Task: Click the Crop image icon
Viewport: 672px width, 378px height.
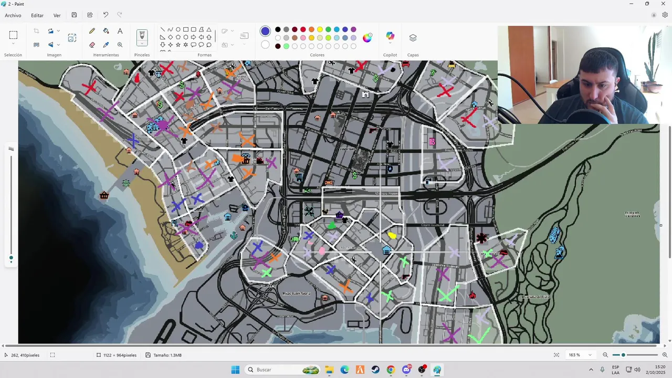Action: (x=36, y=31)
